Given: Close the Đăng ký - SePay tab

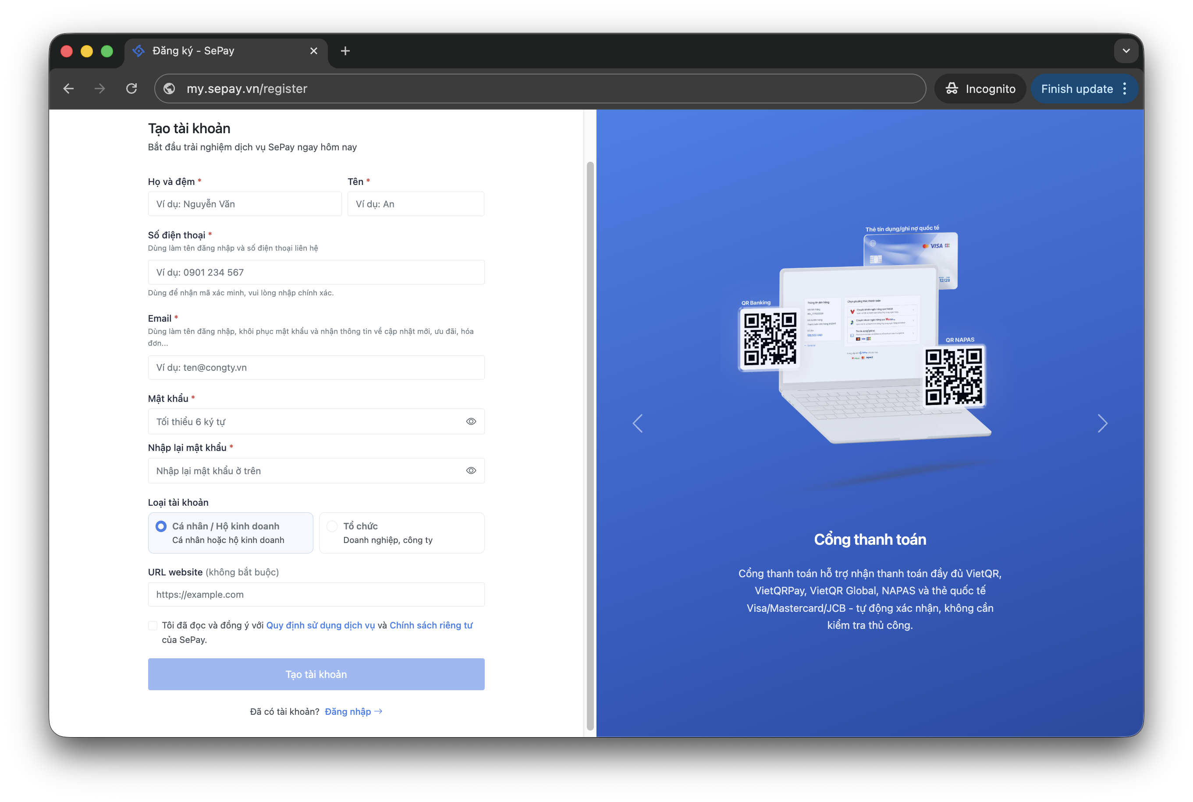Looking at the screenshot, I should [x=313, y=51].
